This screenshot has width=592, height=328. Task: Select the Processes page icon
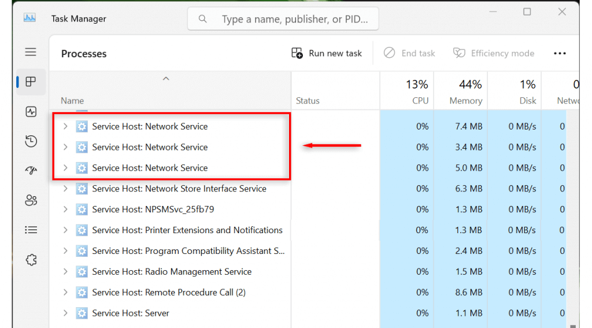click(31, 82)
